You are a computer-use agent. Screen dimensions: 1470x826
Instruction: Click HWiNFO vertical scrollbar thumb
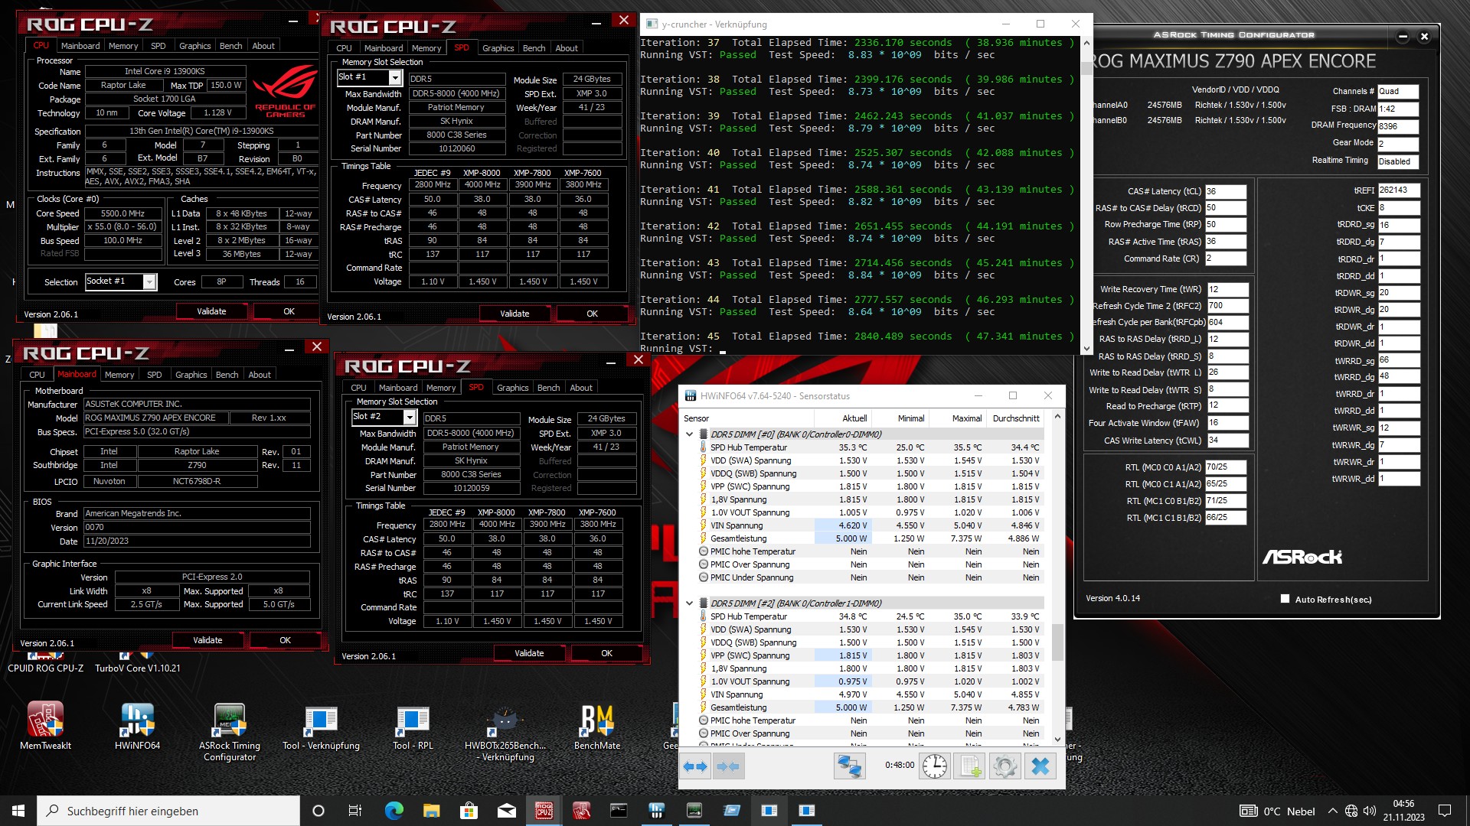click(x=1057, y=642)
